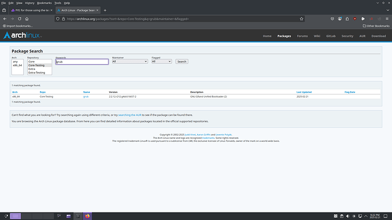This screenshot has width=392, height=220.
Task: Open the searching the AUR link
Action: pos(130,115)
